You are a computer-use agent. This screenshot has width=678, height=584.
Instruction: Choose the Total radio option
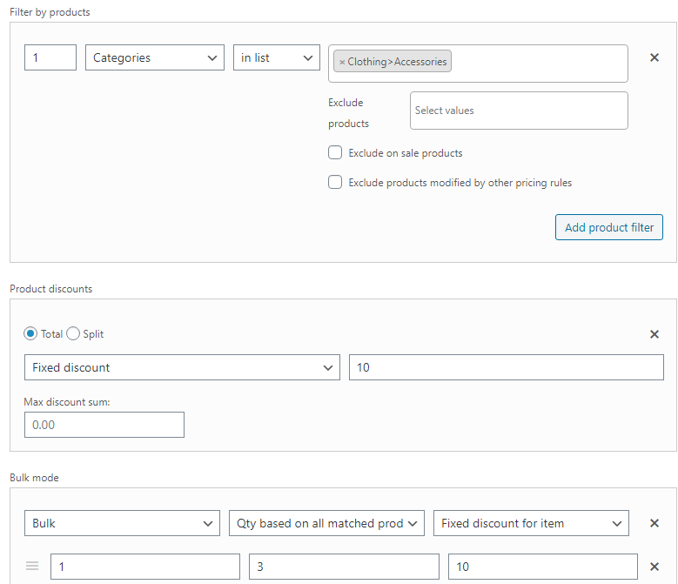pyautogui.click(x=30, y=333)
